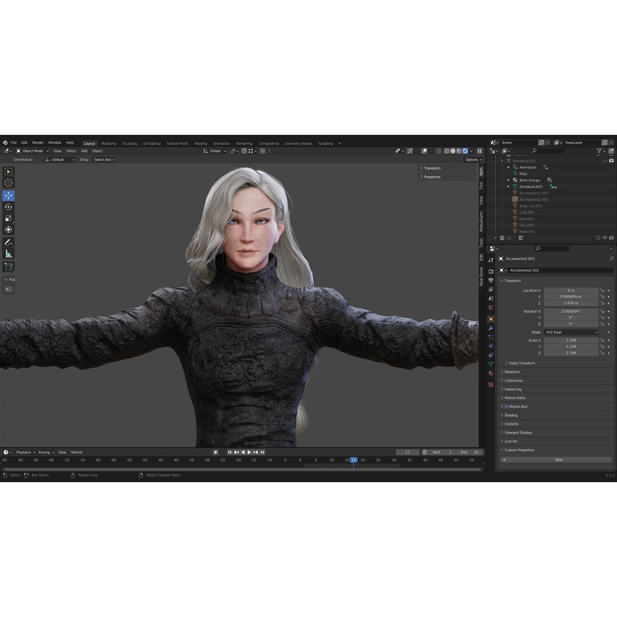Select the Cursor tool
Screen dimensions: 617x617
[x=8, y=183]
